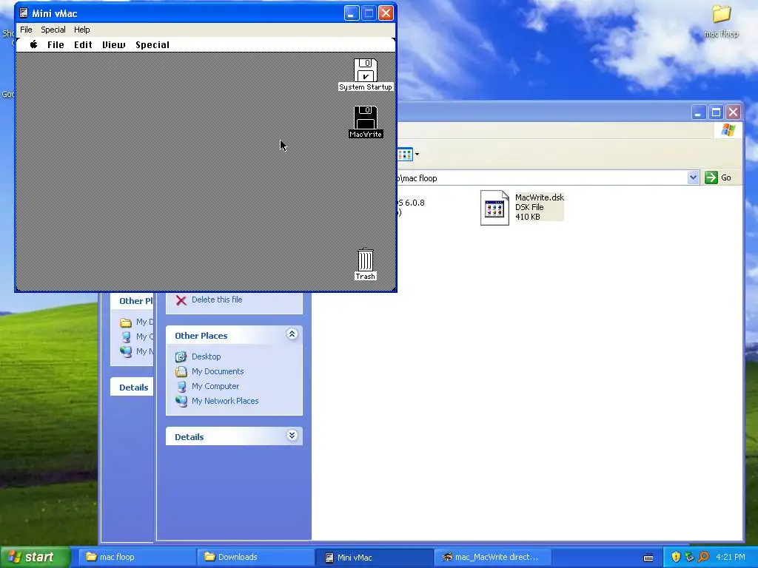Click the My Computer icon in Other Places
The width and height of the screenshot is (758, 568).
(x=181, y=386)
